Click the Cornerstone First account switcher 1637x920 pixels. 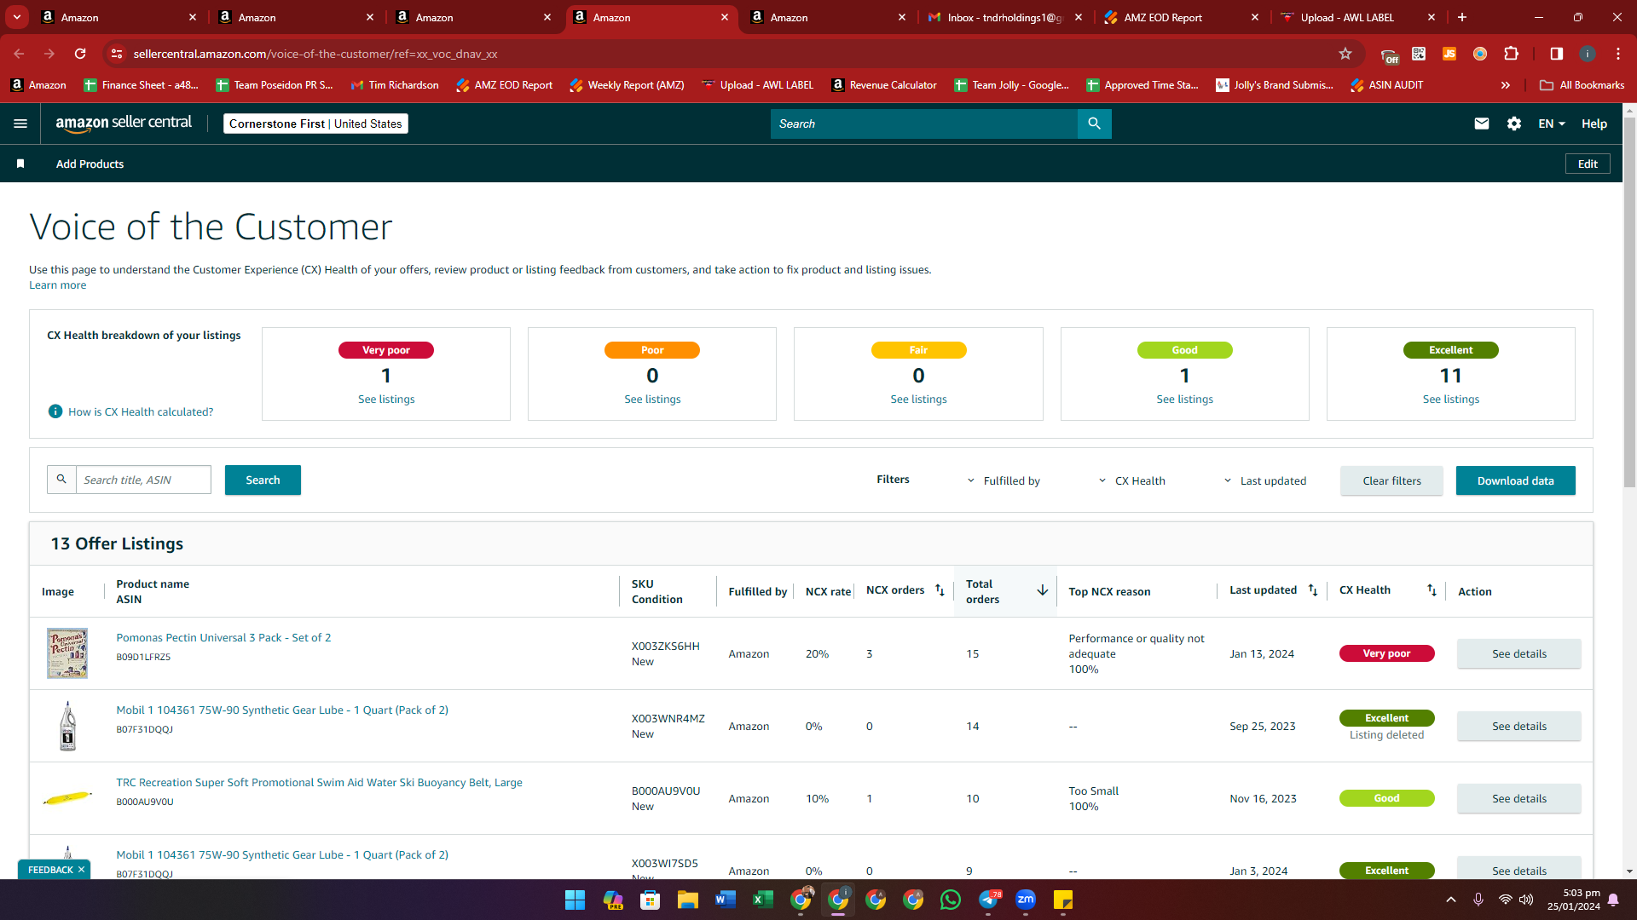315,124
